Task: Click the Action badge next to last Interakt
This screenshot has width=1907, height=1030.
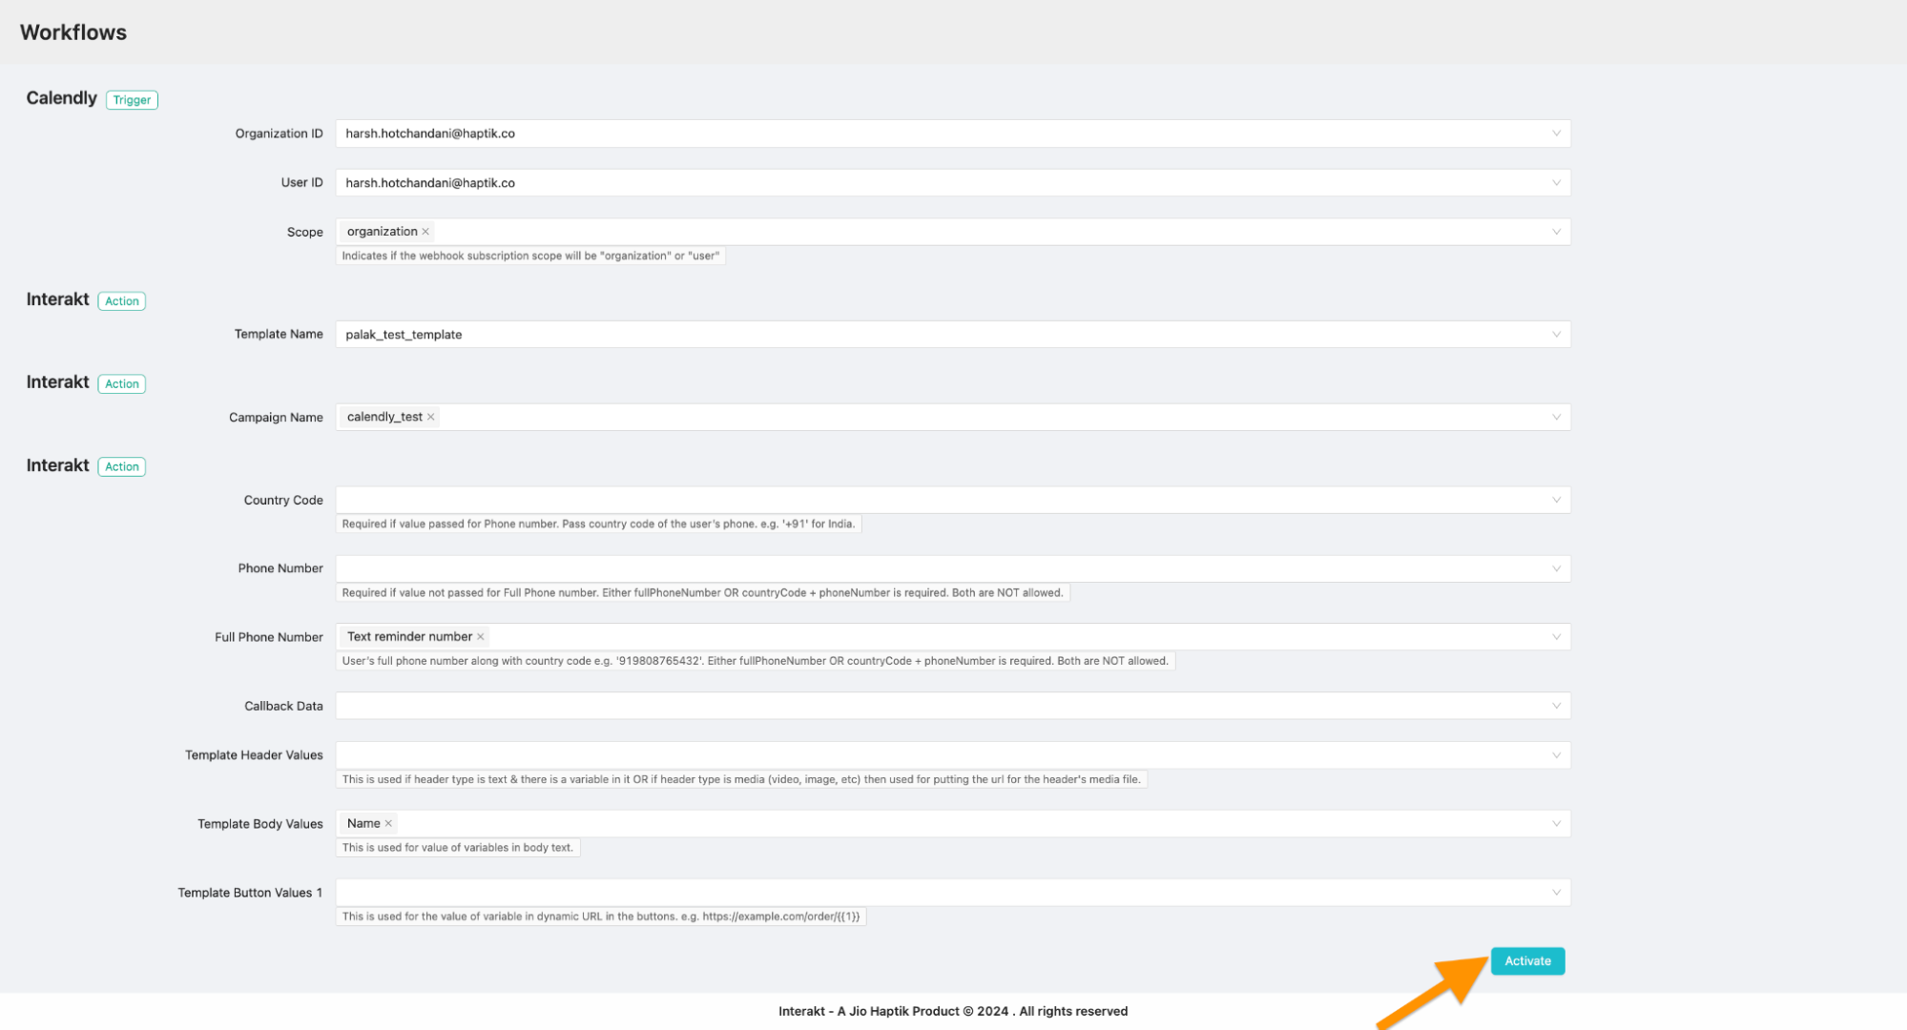Action: 121,466
